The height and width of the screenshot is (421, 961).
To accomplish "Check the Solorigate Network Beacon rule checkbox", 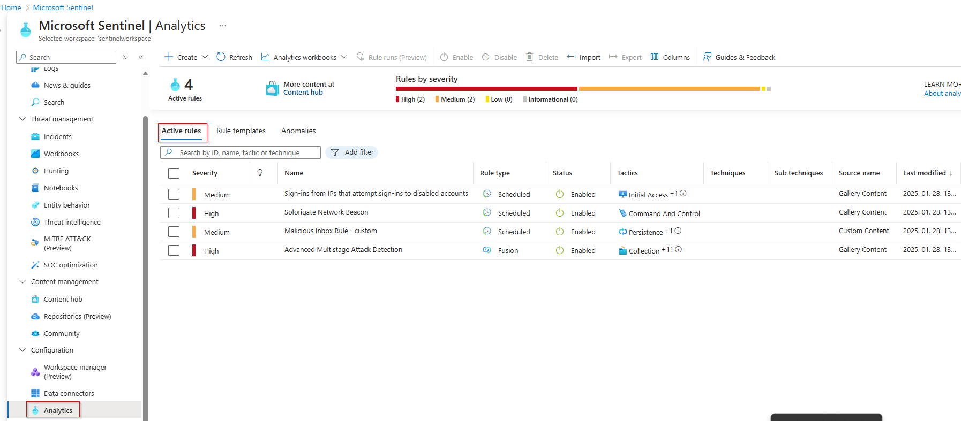I will [x=174, y=213].
